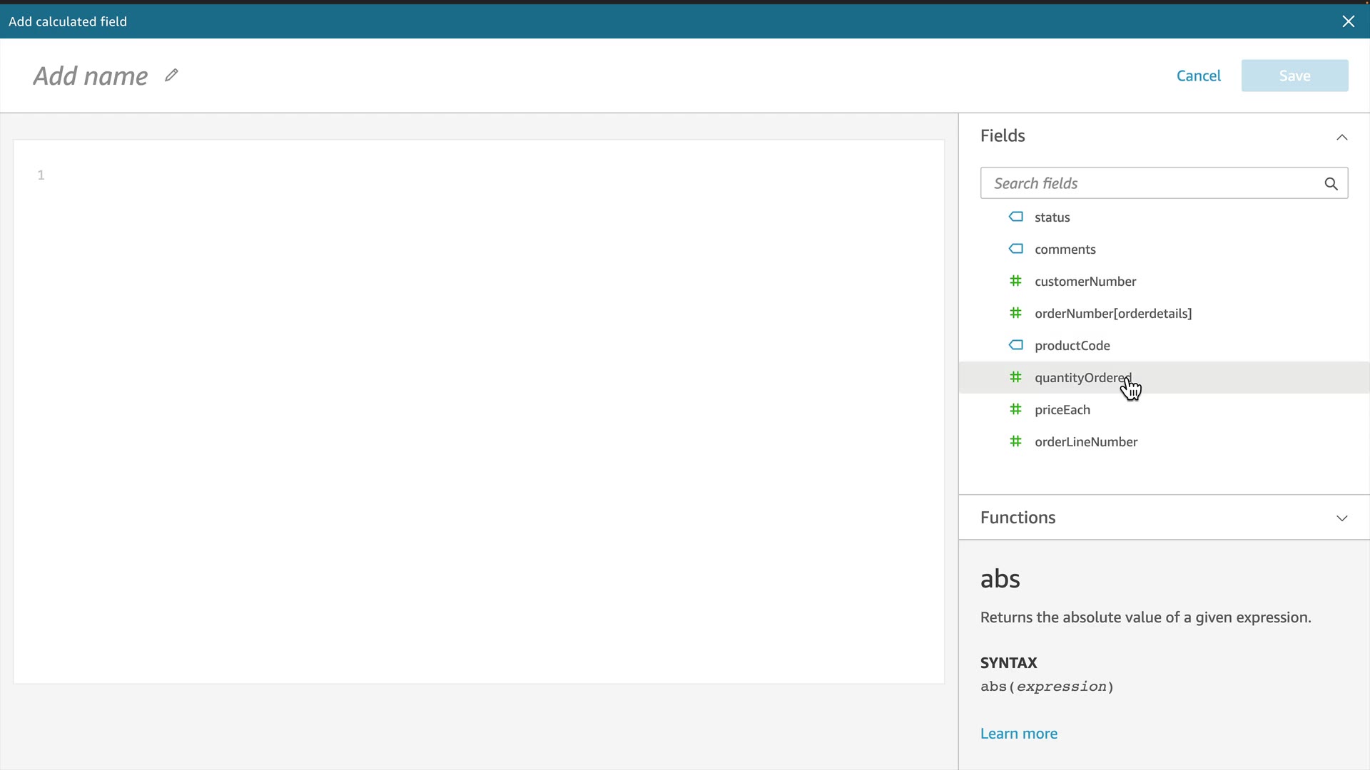
Task: Select the quantityOrdered field
Action: tap(1082, 378)
